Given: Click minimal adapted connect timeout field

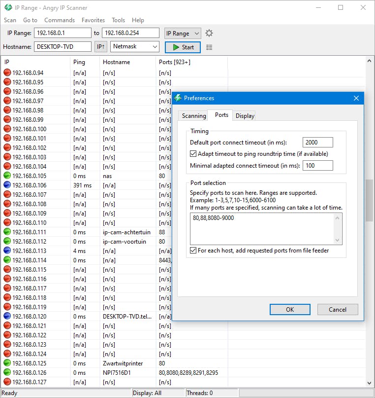Looking at the screenshot, I should [317, 166].
